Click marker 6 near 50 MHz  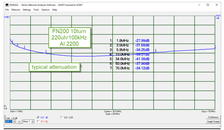156,50
